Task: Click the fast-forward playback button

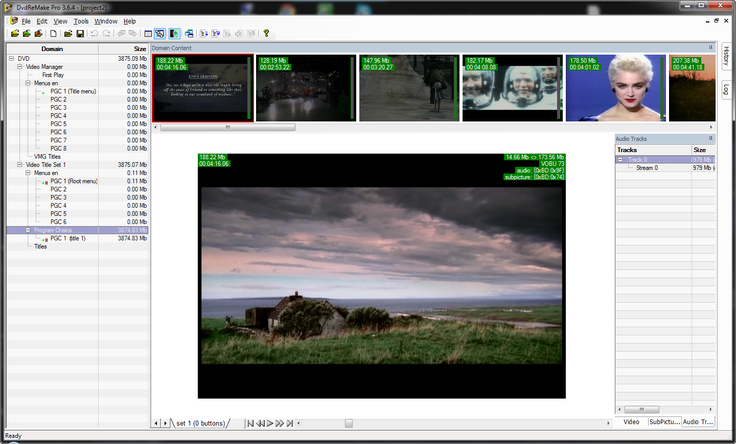Action: [x=280, y=423]
